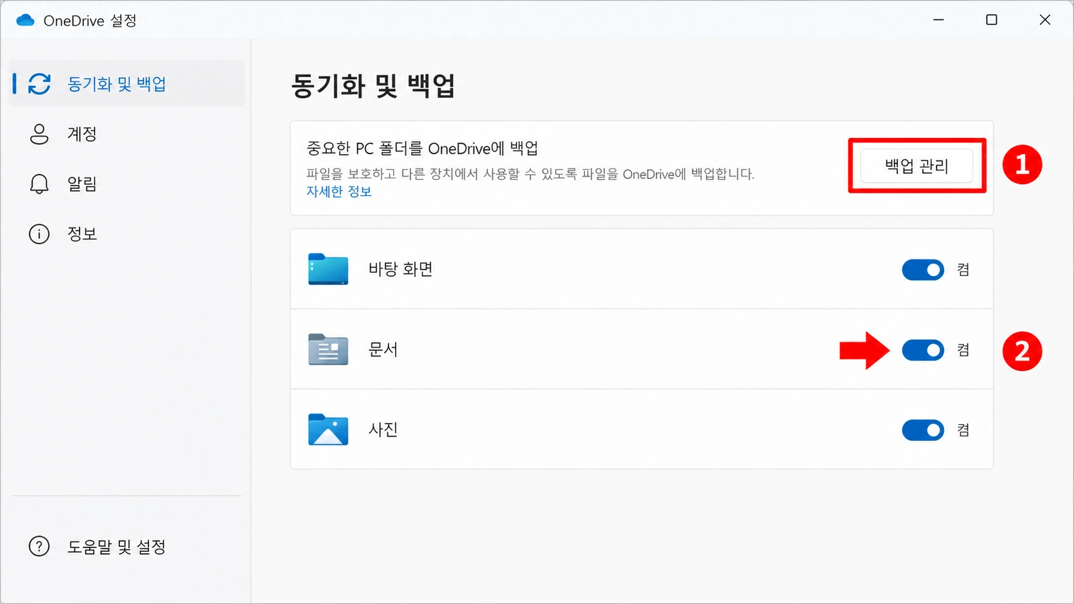Click the 계정 person icon
This screenshot has width=1074, height=604.
39,134
